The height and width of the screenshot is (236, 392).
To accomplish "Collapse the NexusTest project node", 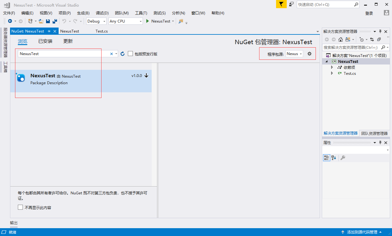I will click(x=327, y=62).
